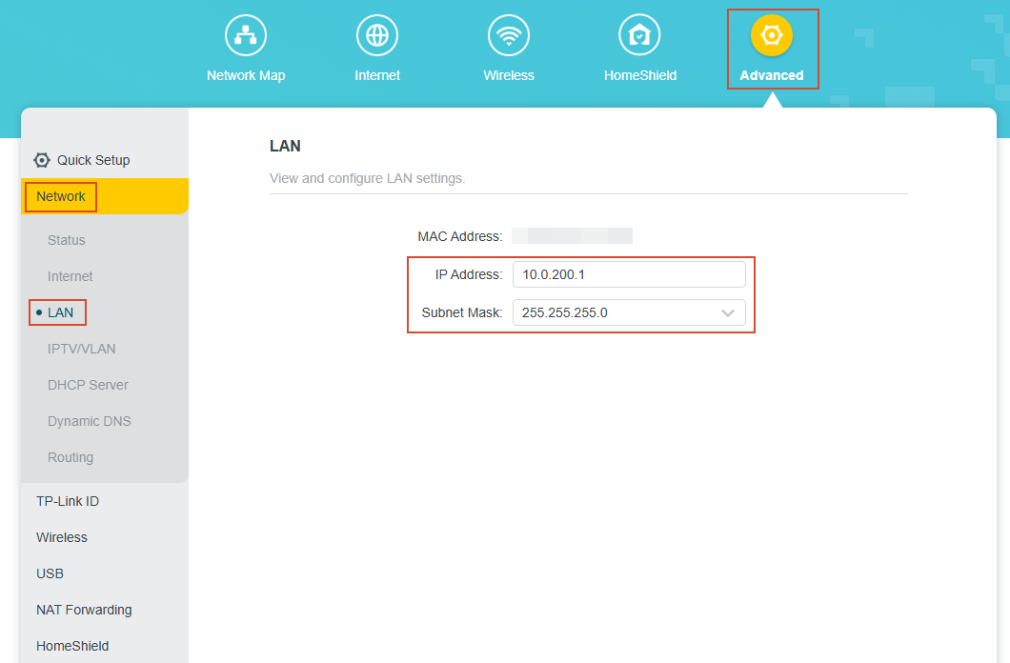Open the Internet globe icon
Viewport: 1010px width, 663px height.
[x=376, y=35]
